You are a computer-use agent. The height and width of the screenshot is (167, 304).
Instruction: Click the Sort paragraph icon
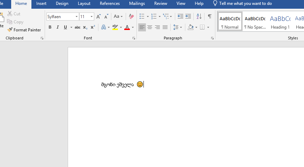(x=199, y=16)
